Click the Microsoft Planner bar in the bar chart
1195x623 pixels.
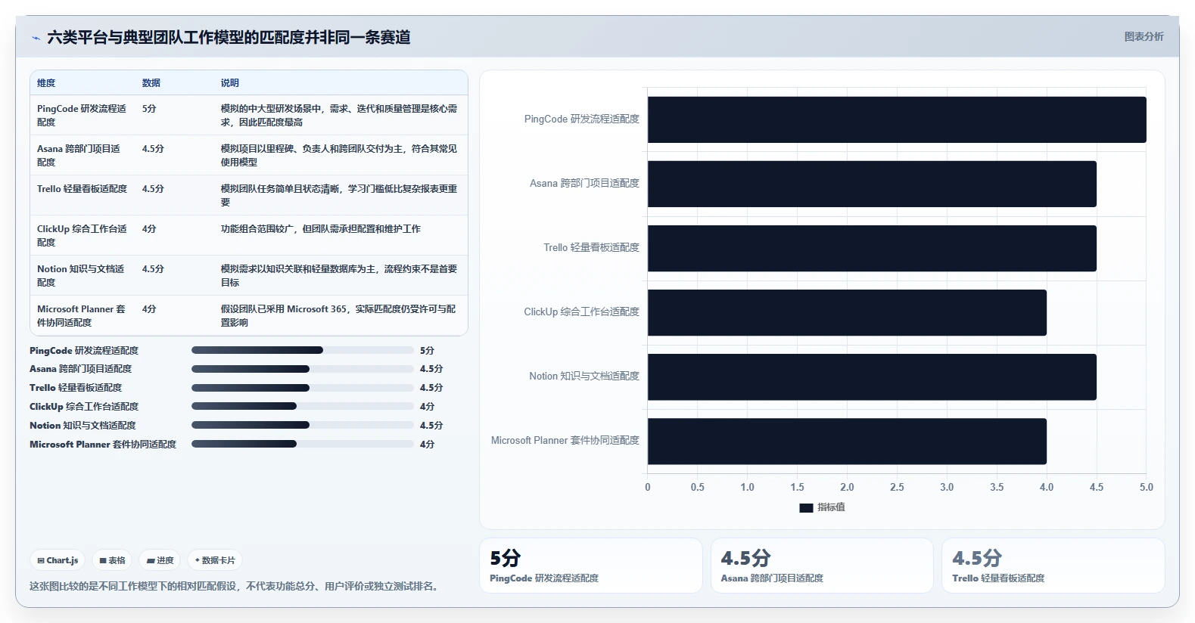(x=847, y=441)
